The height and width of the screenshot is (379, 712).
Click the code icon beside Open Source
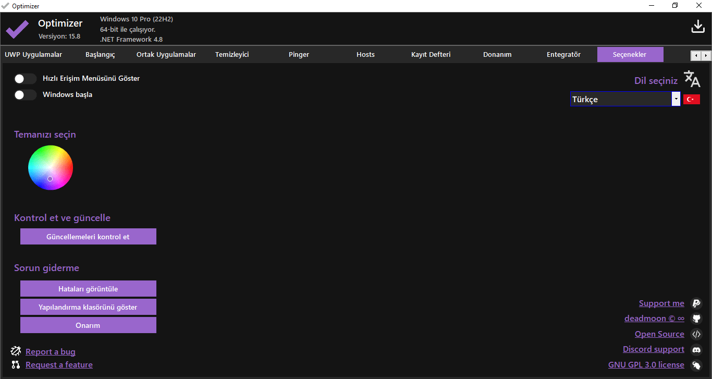click(x=696, y=334)
